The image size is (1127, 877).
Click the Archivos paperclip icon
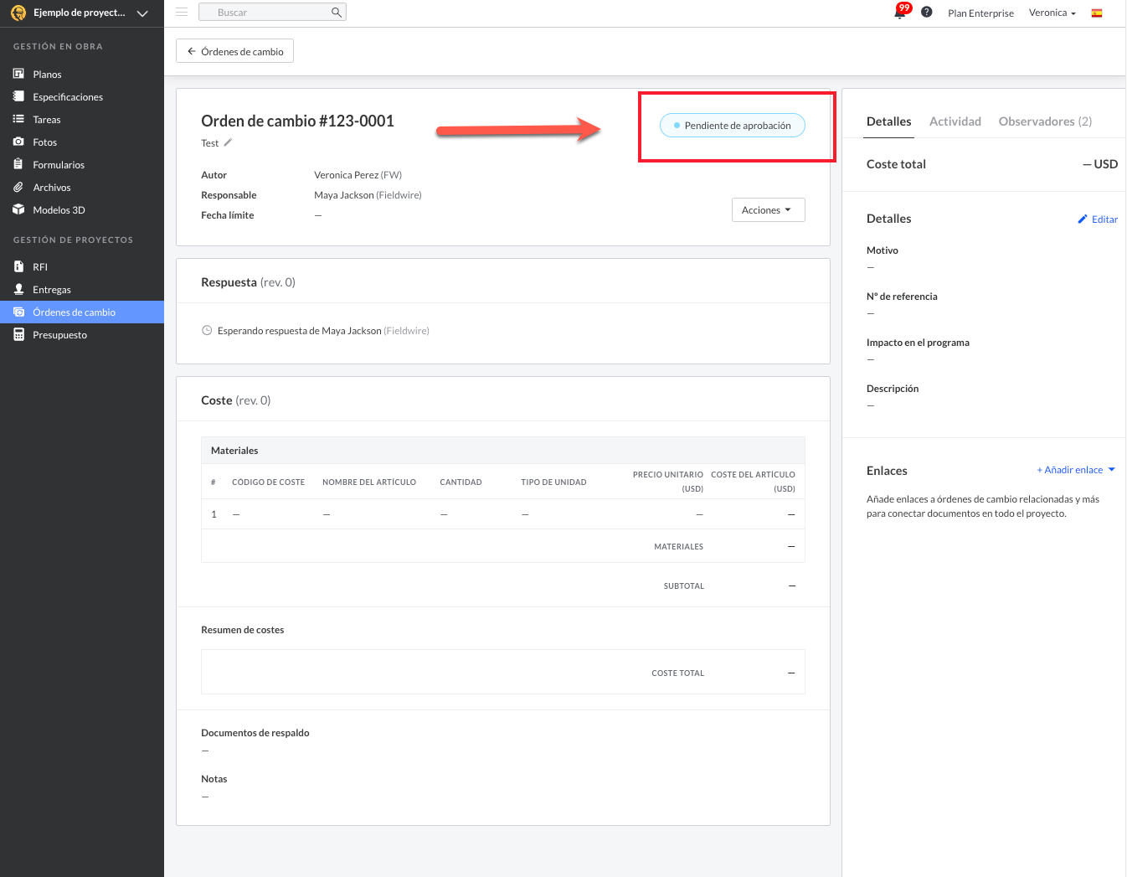(18, 187)
